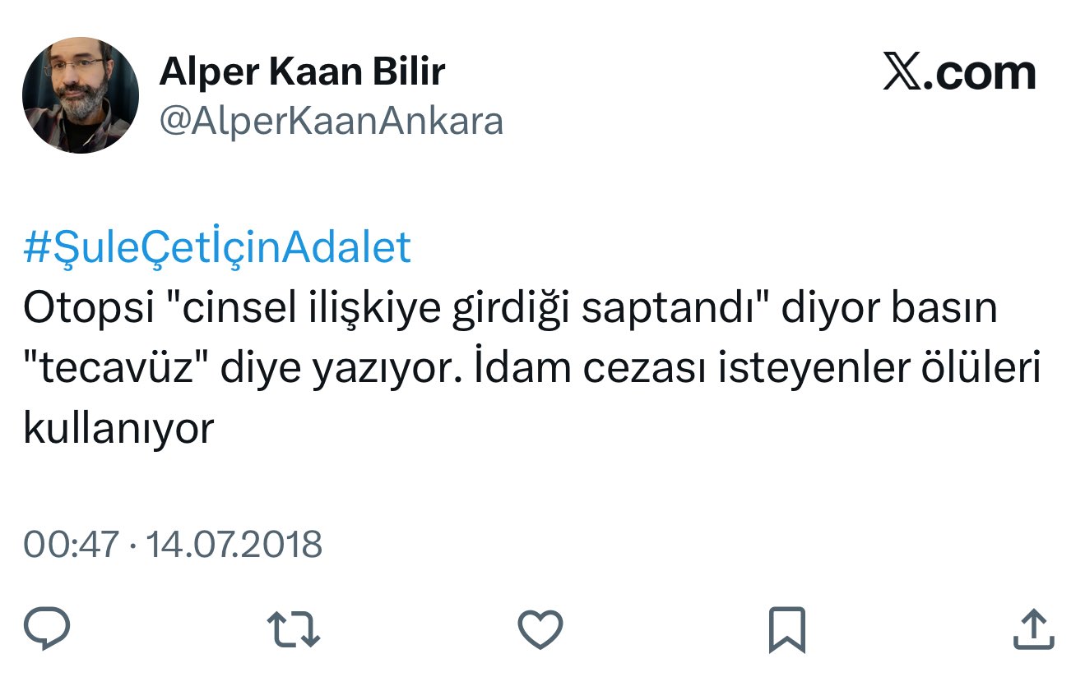This screenshot has height=686, width=1085.
Task: Click the retweet arrows icon
Action: click(x=294, y=629)
